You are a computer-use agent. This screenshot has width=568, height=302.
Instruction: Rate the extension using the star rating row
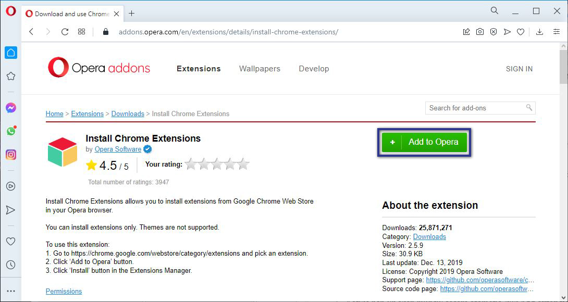point(217,163)
